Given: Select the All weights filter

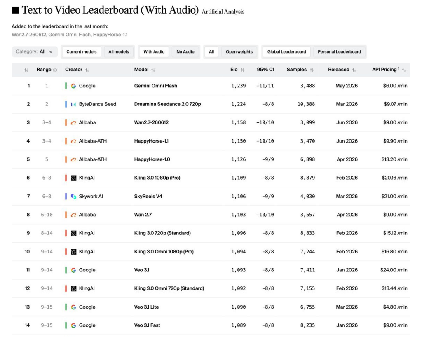Looking at the screenshot, I should (211, 51).
